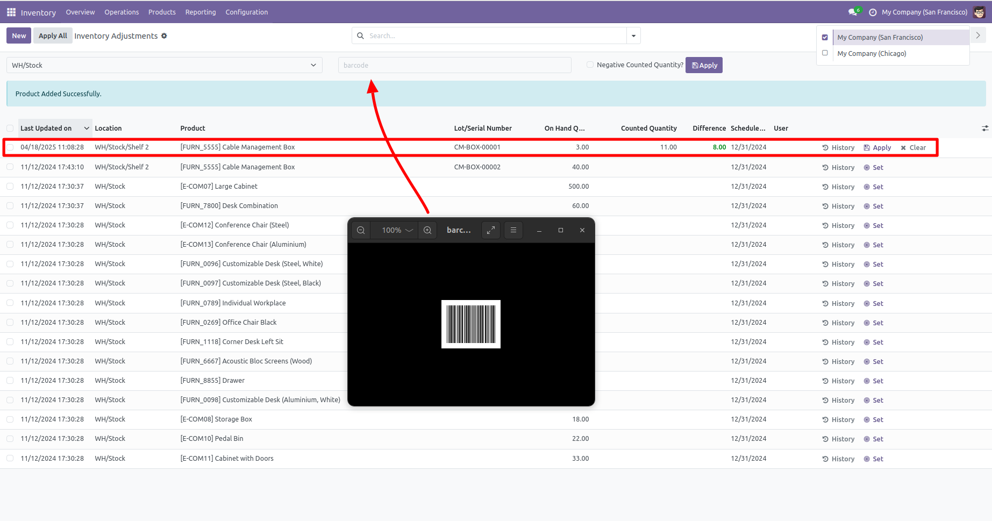This screenshot has width=992, height=521.
Task: Select the Pedal Bin row checkbox
Action: [x=10, y=439]
